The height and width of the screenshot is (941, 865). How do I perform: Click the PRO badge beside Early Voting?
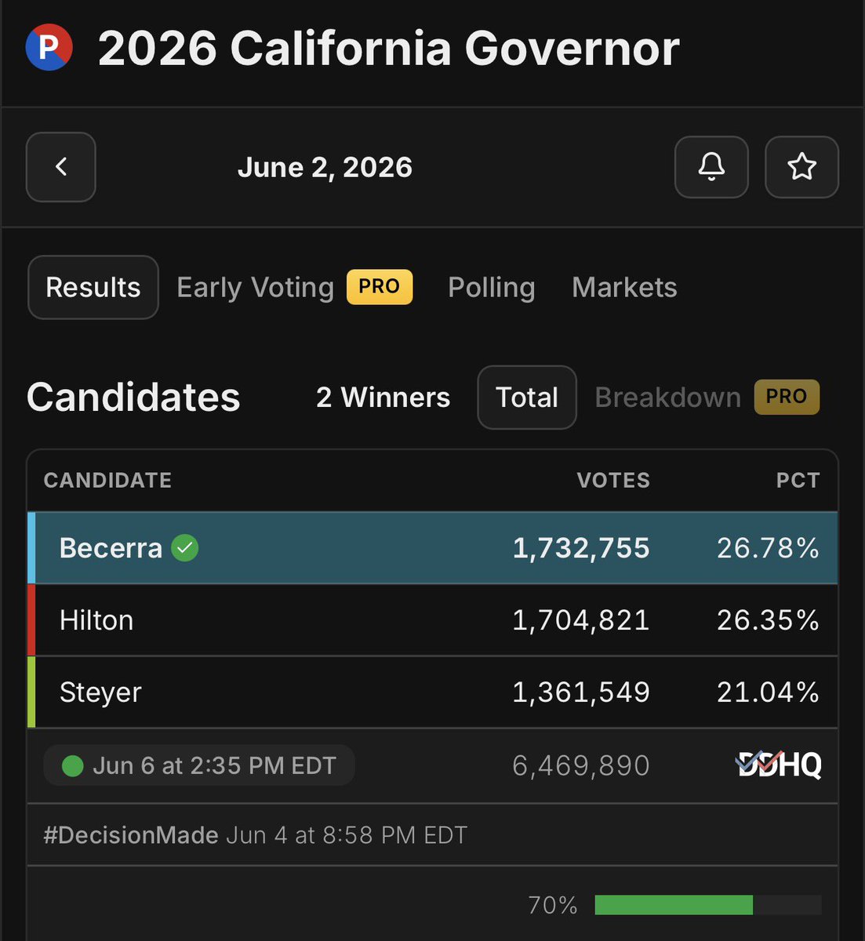(x=380, y=287)
